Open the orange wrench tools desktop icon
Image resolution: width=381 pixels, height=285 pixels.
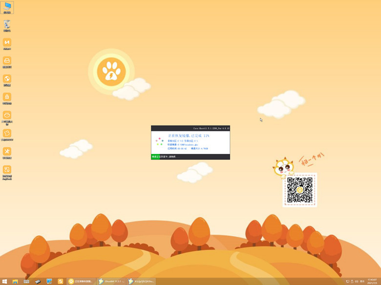pyautogui.click(x=7, y=152)
